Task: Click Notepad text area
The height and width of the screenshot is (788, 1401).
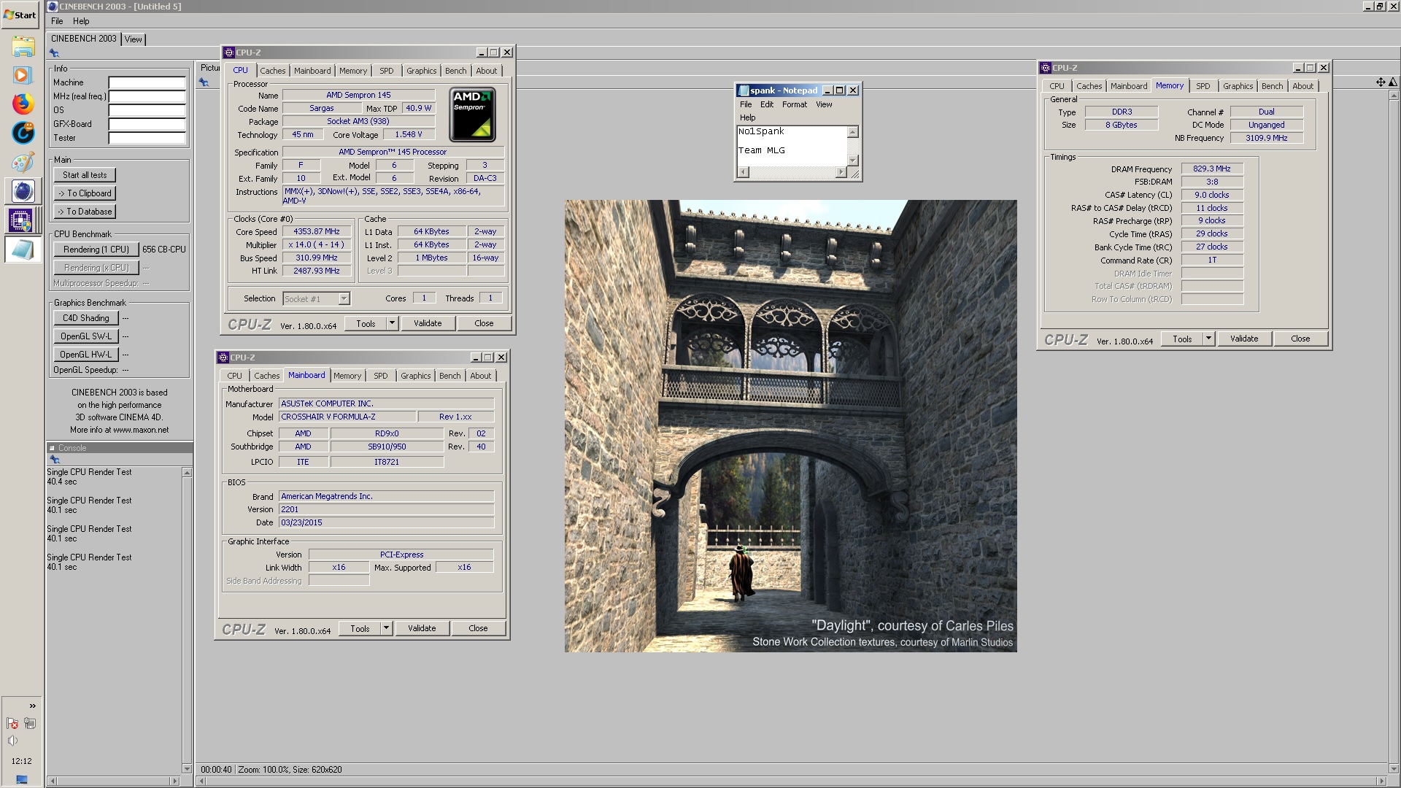Action: coord(792,145)
